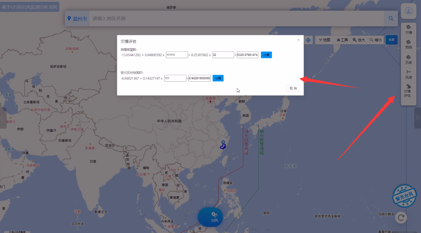
Task: Show 风场 wind field layer
Action: tap(409, 75)
